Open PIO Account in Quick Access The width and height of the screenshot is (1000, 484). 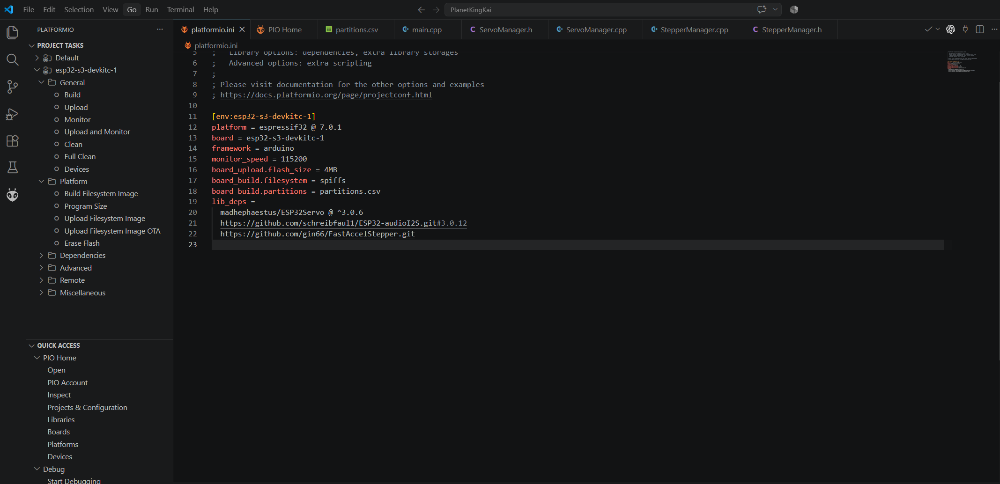click(67, 382)
